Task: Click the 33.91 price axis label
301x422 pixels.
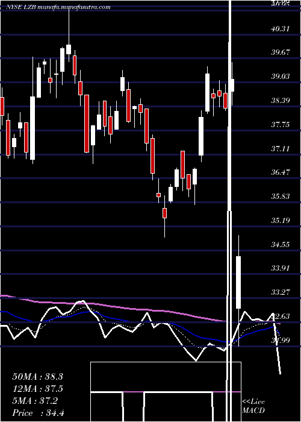Action: [x=281, y=268]
